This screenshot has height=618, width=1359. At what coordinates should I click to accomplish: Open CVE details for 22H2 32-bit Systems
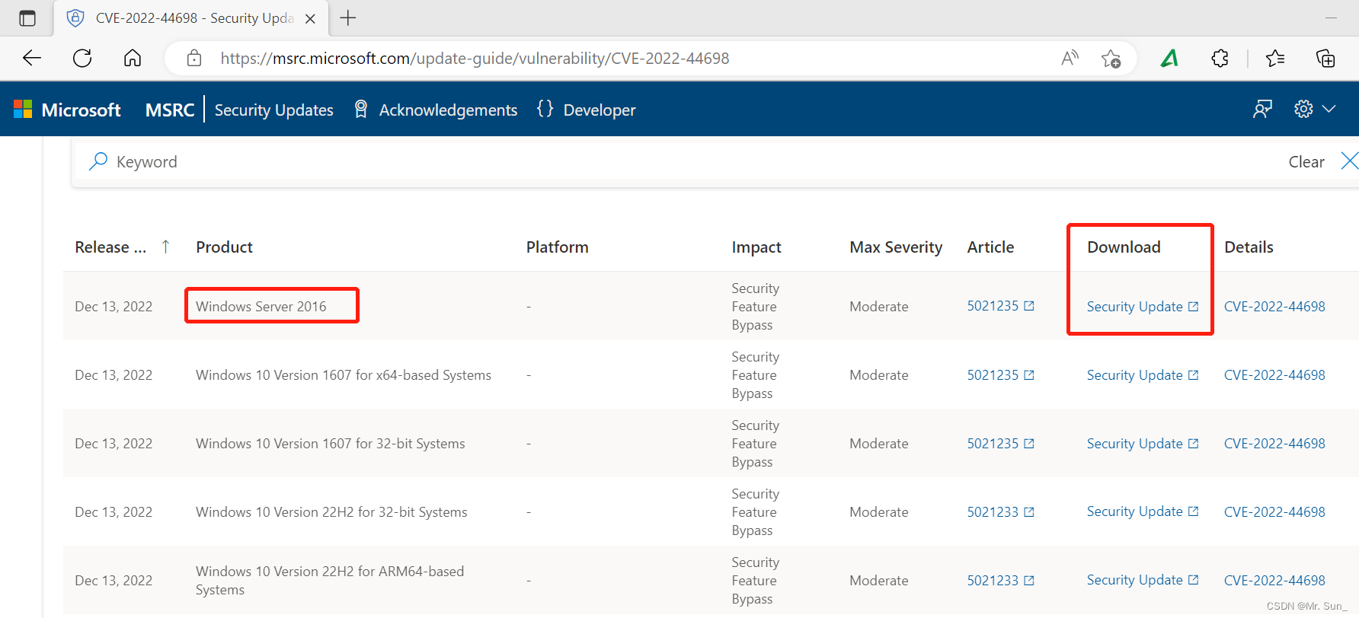(1274, 511)
